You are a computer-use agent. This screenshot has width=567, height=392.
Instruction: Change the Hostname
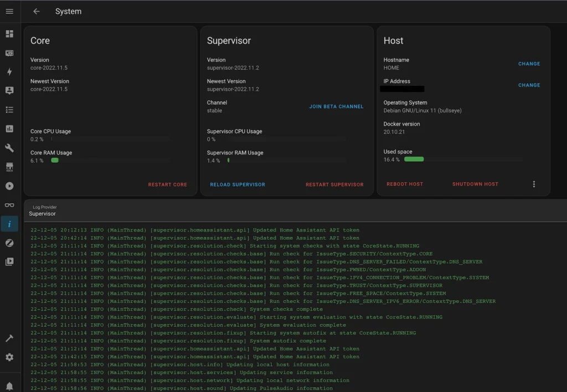pos(529,64)
